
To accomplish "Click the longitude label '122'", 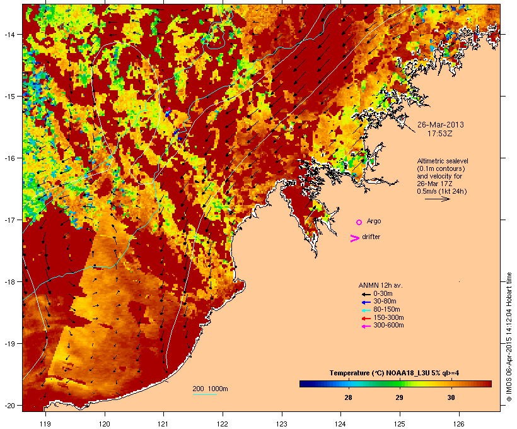I will pyautogui.click(x=223, y=424).
